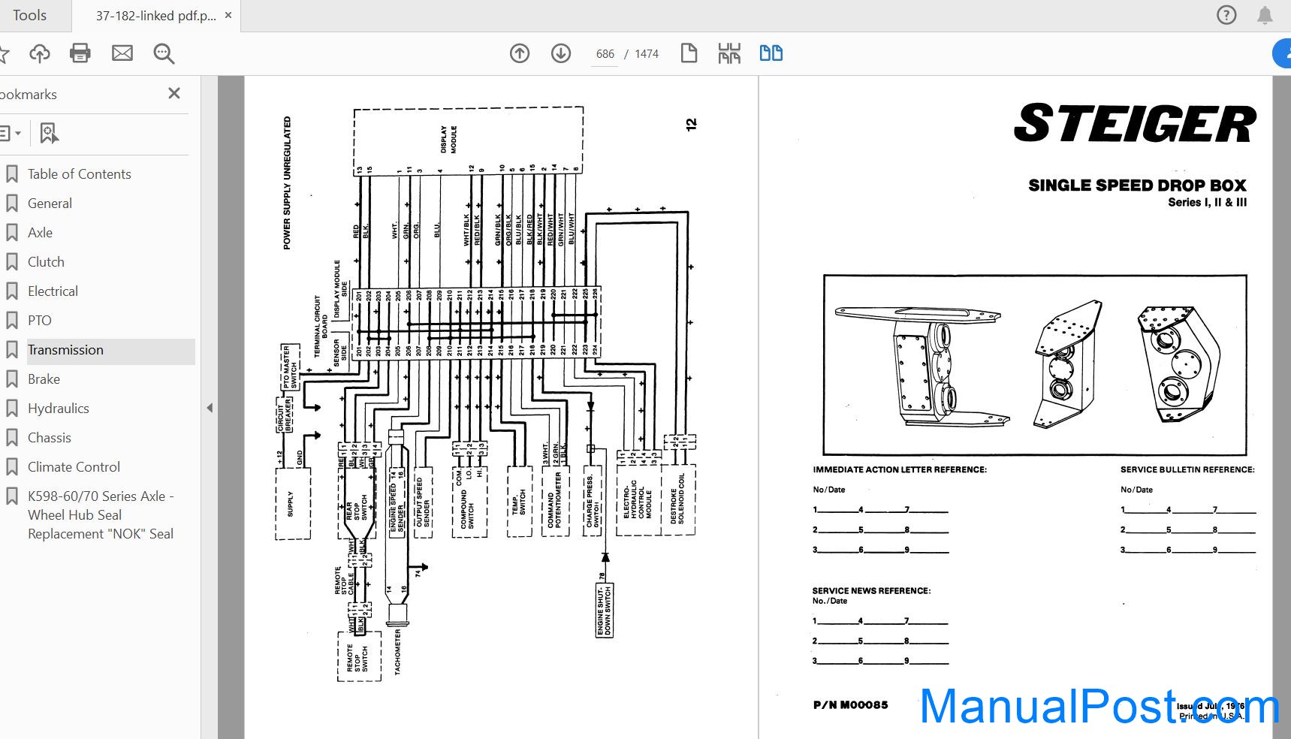The width and height of the screenshot is (1291, 739).
Task: Send file by email envelope icon
Action: pos(122,53)
